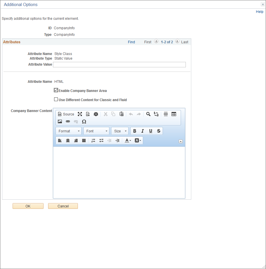This screenshot has width=266, height=269.
Task: Click the Source button in editor toolbar
Action: pos(66,114)
